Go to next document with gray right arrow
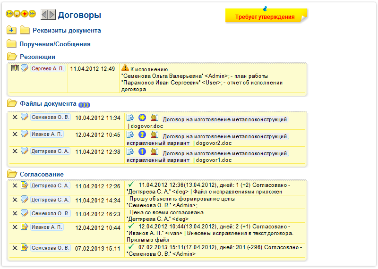The height and width of the screenshot is (269, 378). (x=52, y=15)
